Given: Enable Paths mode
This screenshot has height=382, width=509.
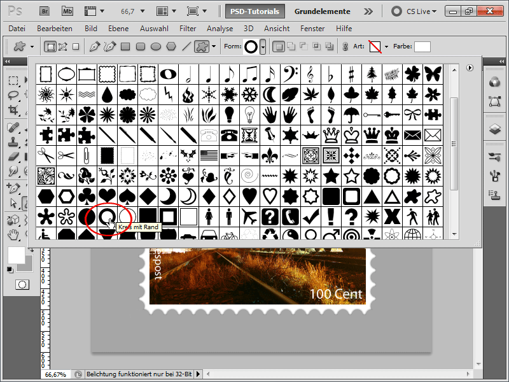Looking at the screenshot, I should (62, 46).
